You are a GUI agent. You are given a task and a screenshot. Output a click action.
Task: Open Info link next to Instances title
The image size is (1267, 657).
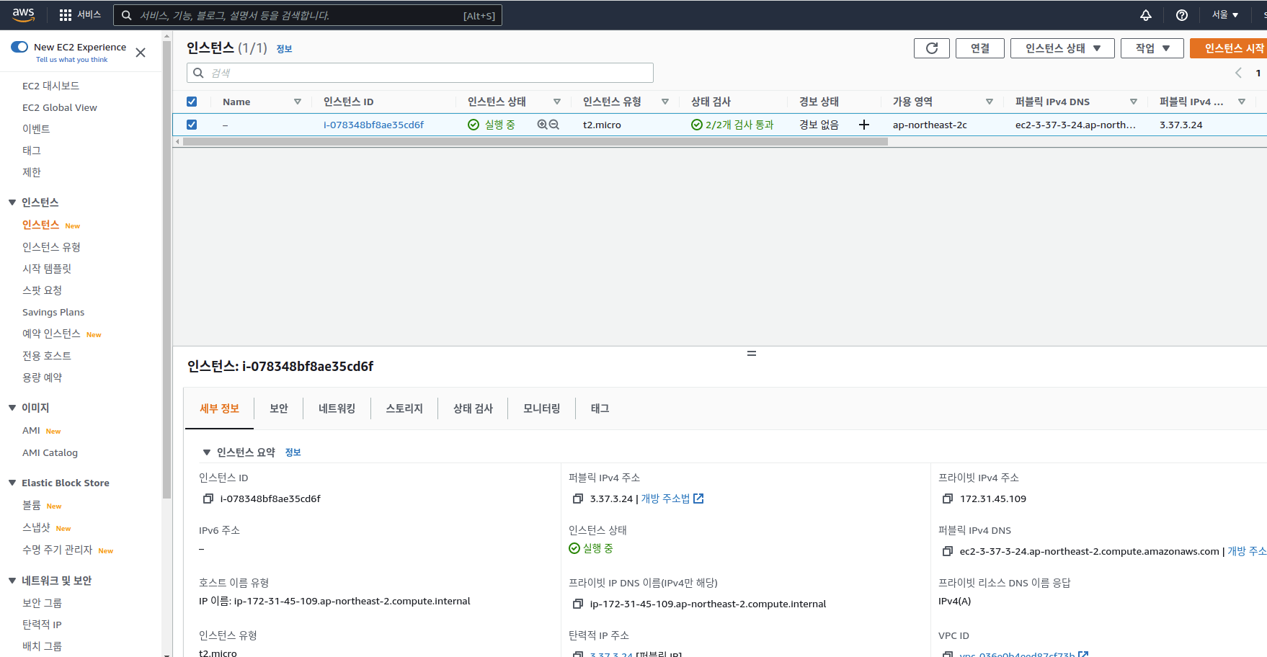click(x=285, y=49)
